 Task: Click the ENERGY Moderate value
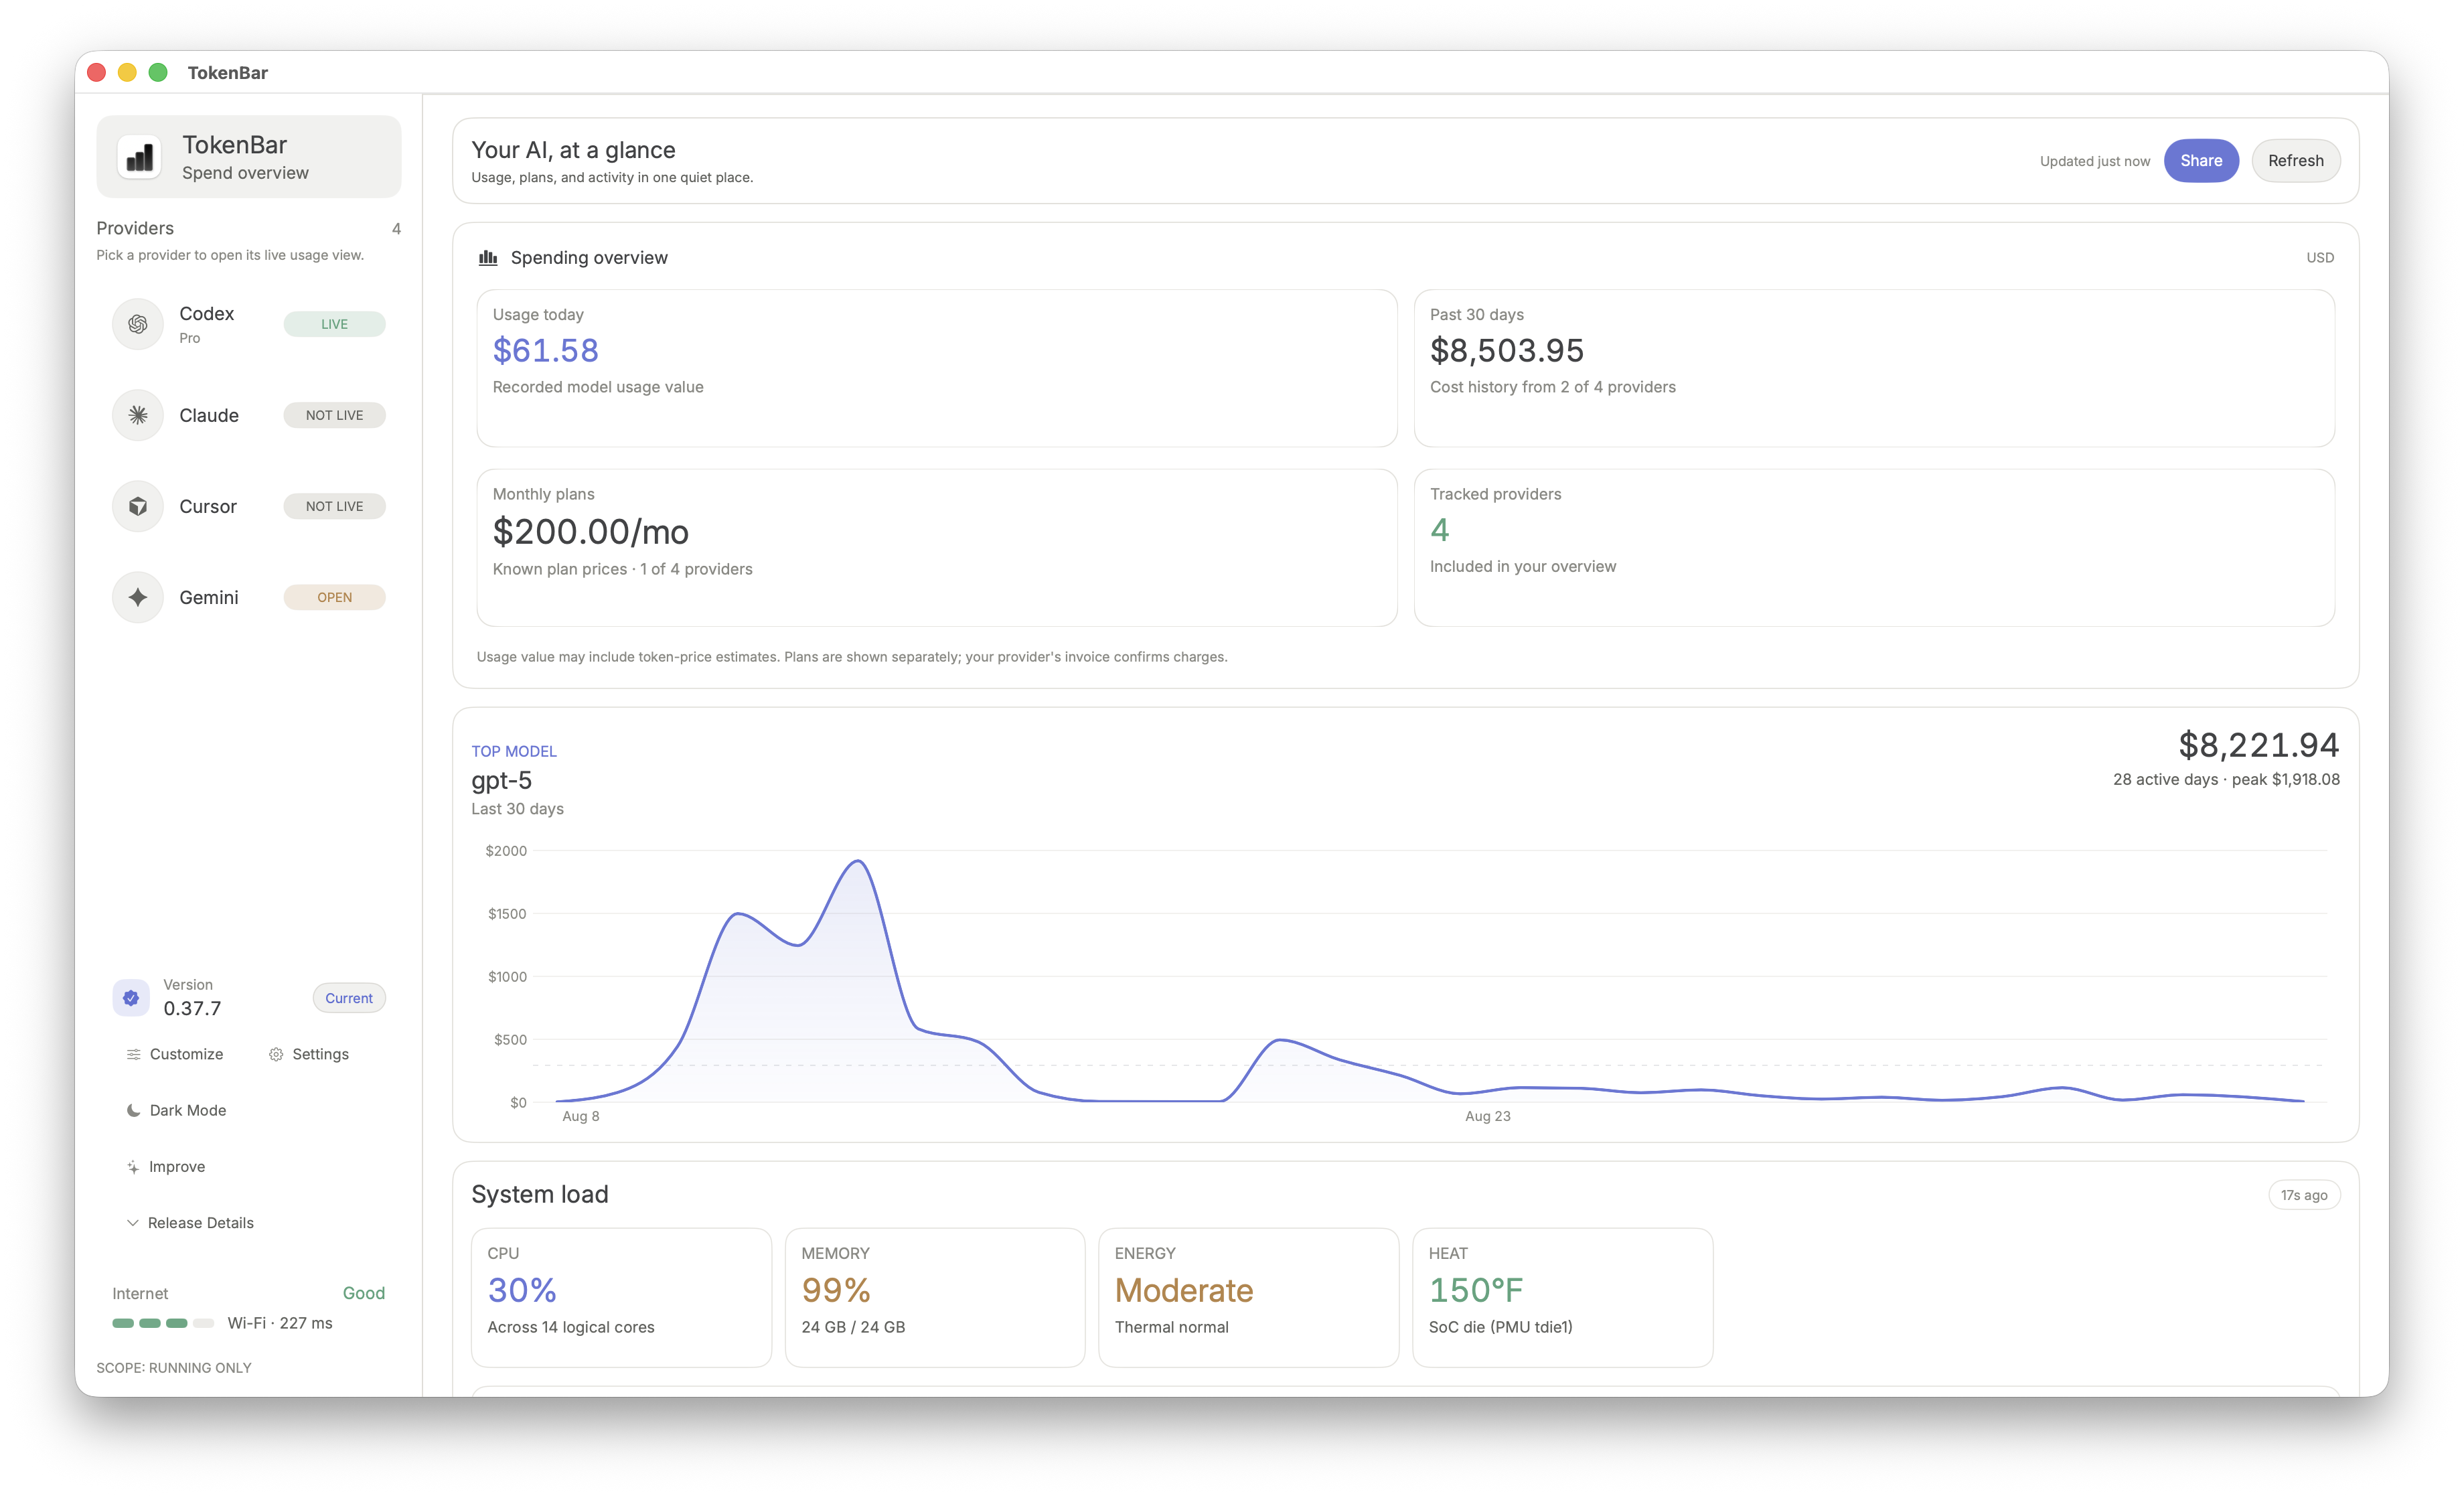(1183, 1290)
